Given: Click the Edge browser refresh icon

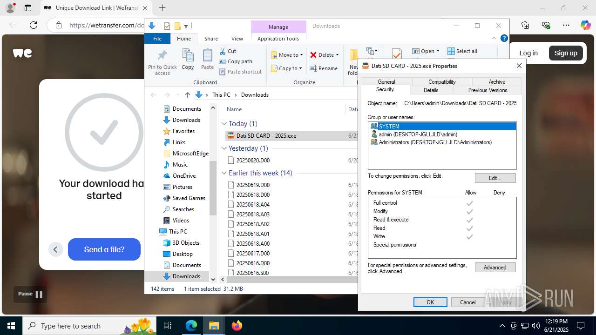Looking at the screenshot, I should [34, 25].
